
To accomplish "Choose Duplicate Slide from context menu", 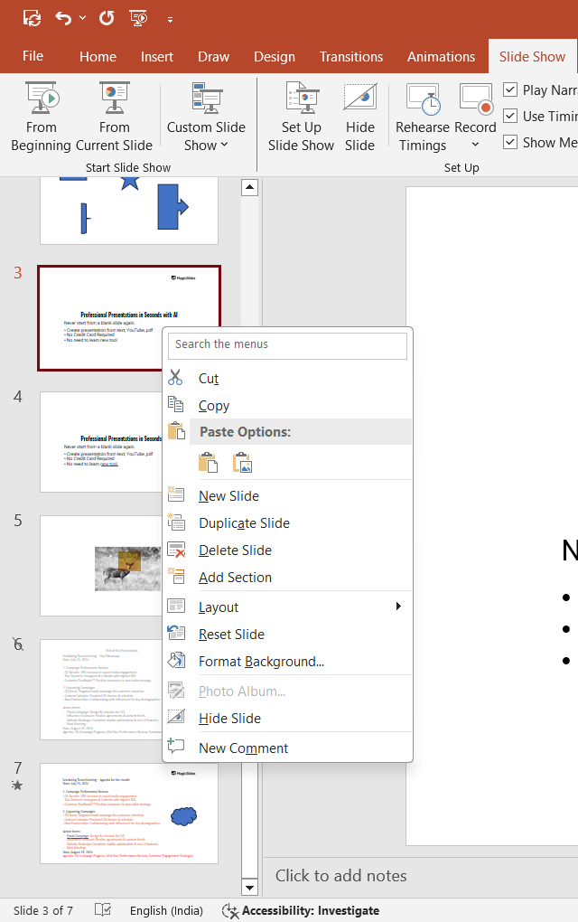I will [287, 522].
